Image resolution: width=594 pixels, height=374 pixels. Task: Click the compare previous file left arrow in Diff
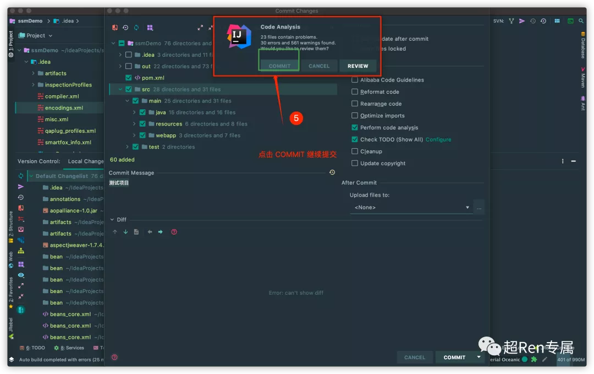tap(150, 232)
